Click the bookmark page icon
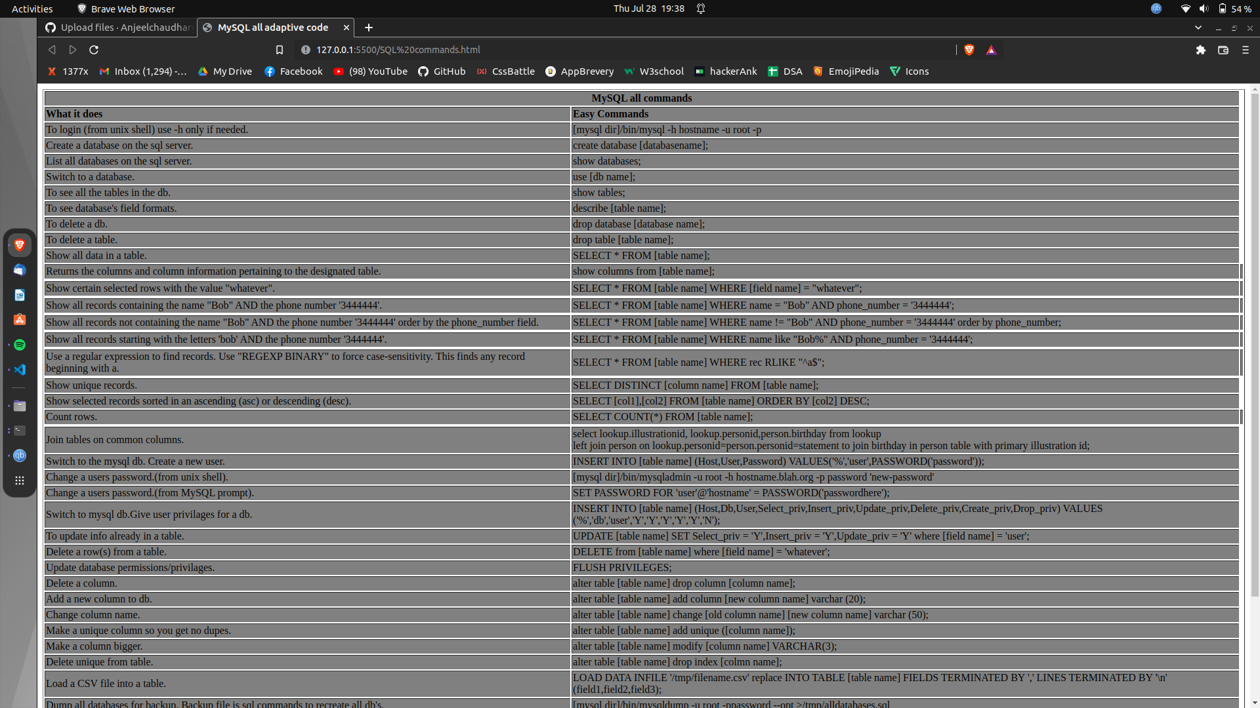Image resolution: width=1260 pixels, height=708 pixels. click(x=280, y=50)
